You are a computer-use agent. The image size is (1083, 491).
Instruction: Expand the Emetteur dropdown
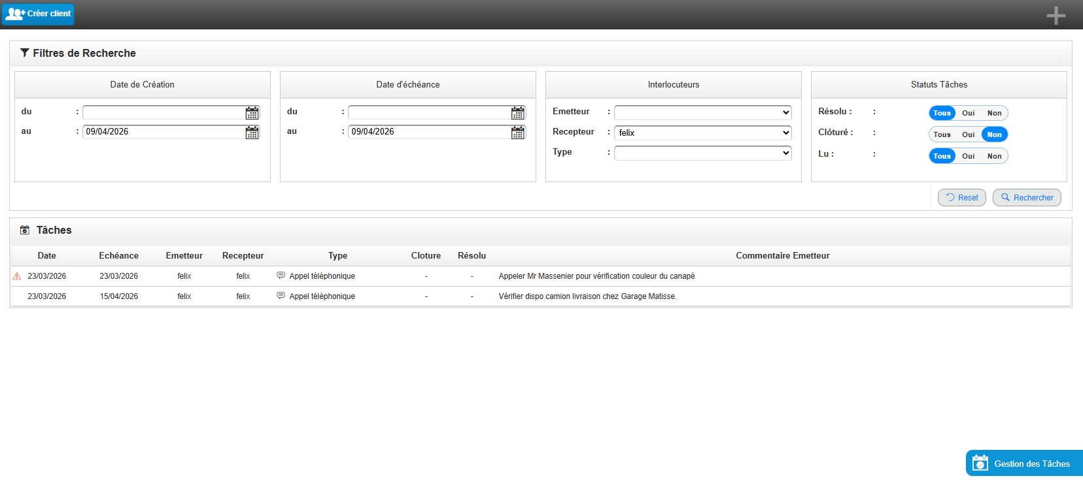(x=702, y=112)
